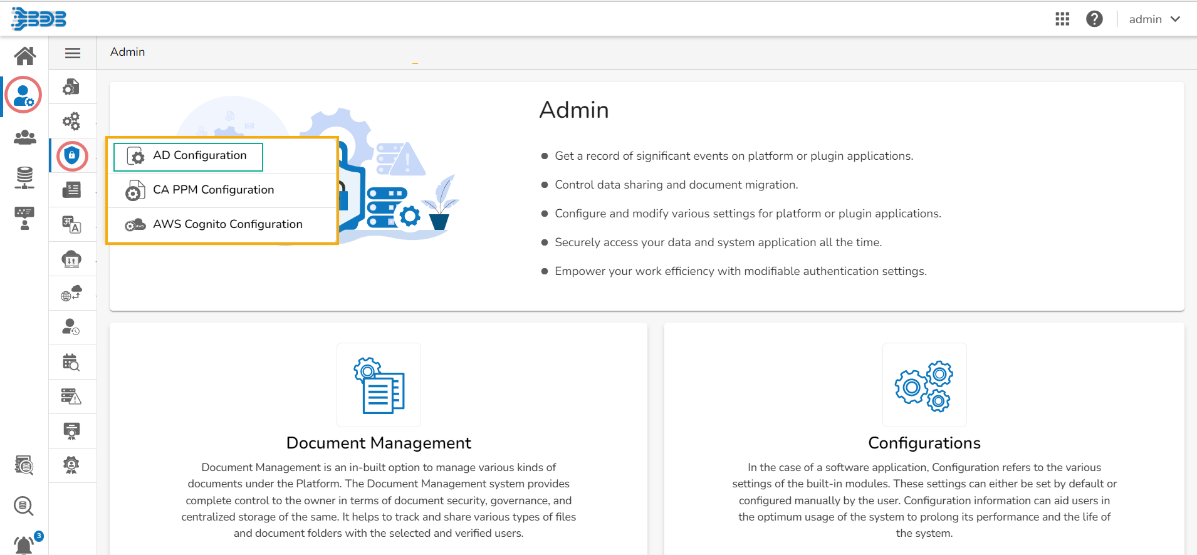Open the BDB logo in the header
Viewport: 1197px width, 555px height.
point(39,19)
